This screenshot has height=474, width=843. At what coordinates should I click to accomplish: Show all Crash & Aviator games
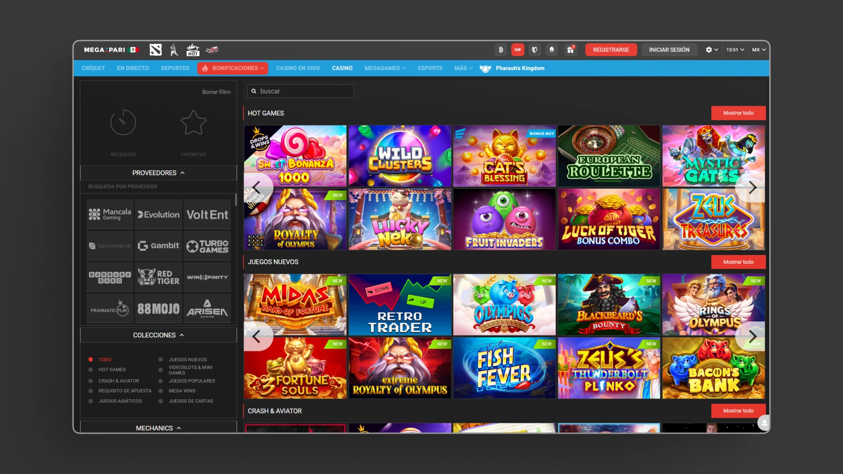[x=738, y=411]
